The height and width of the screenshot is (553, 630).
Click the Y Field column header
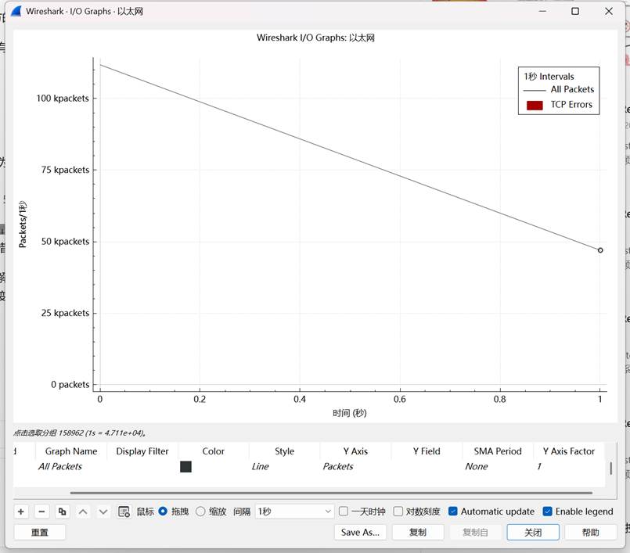click(x=427, y=451)
